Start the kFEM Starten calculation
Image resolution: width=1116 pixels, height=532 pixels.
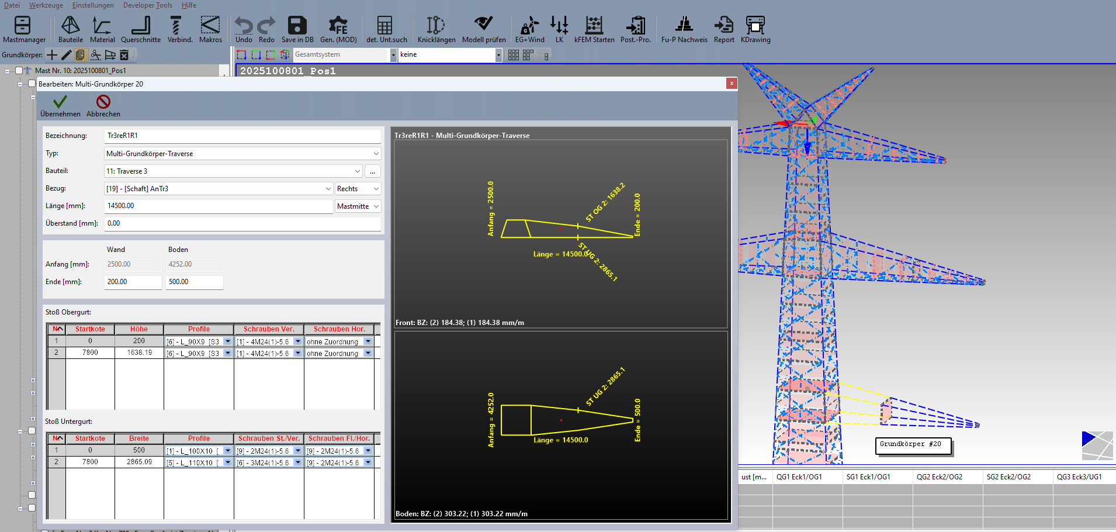pyautogui.click(x=594, y=29)
